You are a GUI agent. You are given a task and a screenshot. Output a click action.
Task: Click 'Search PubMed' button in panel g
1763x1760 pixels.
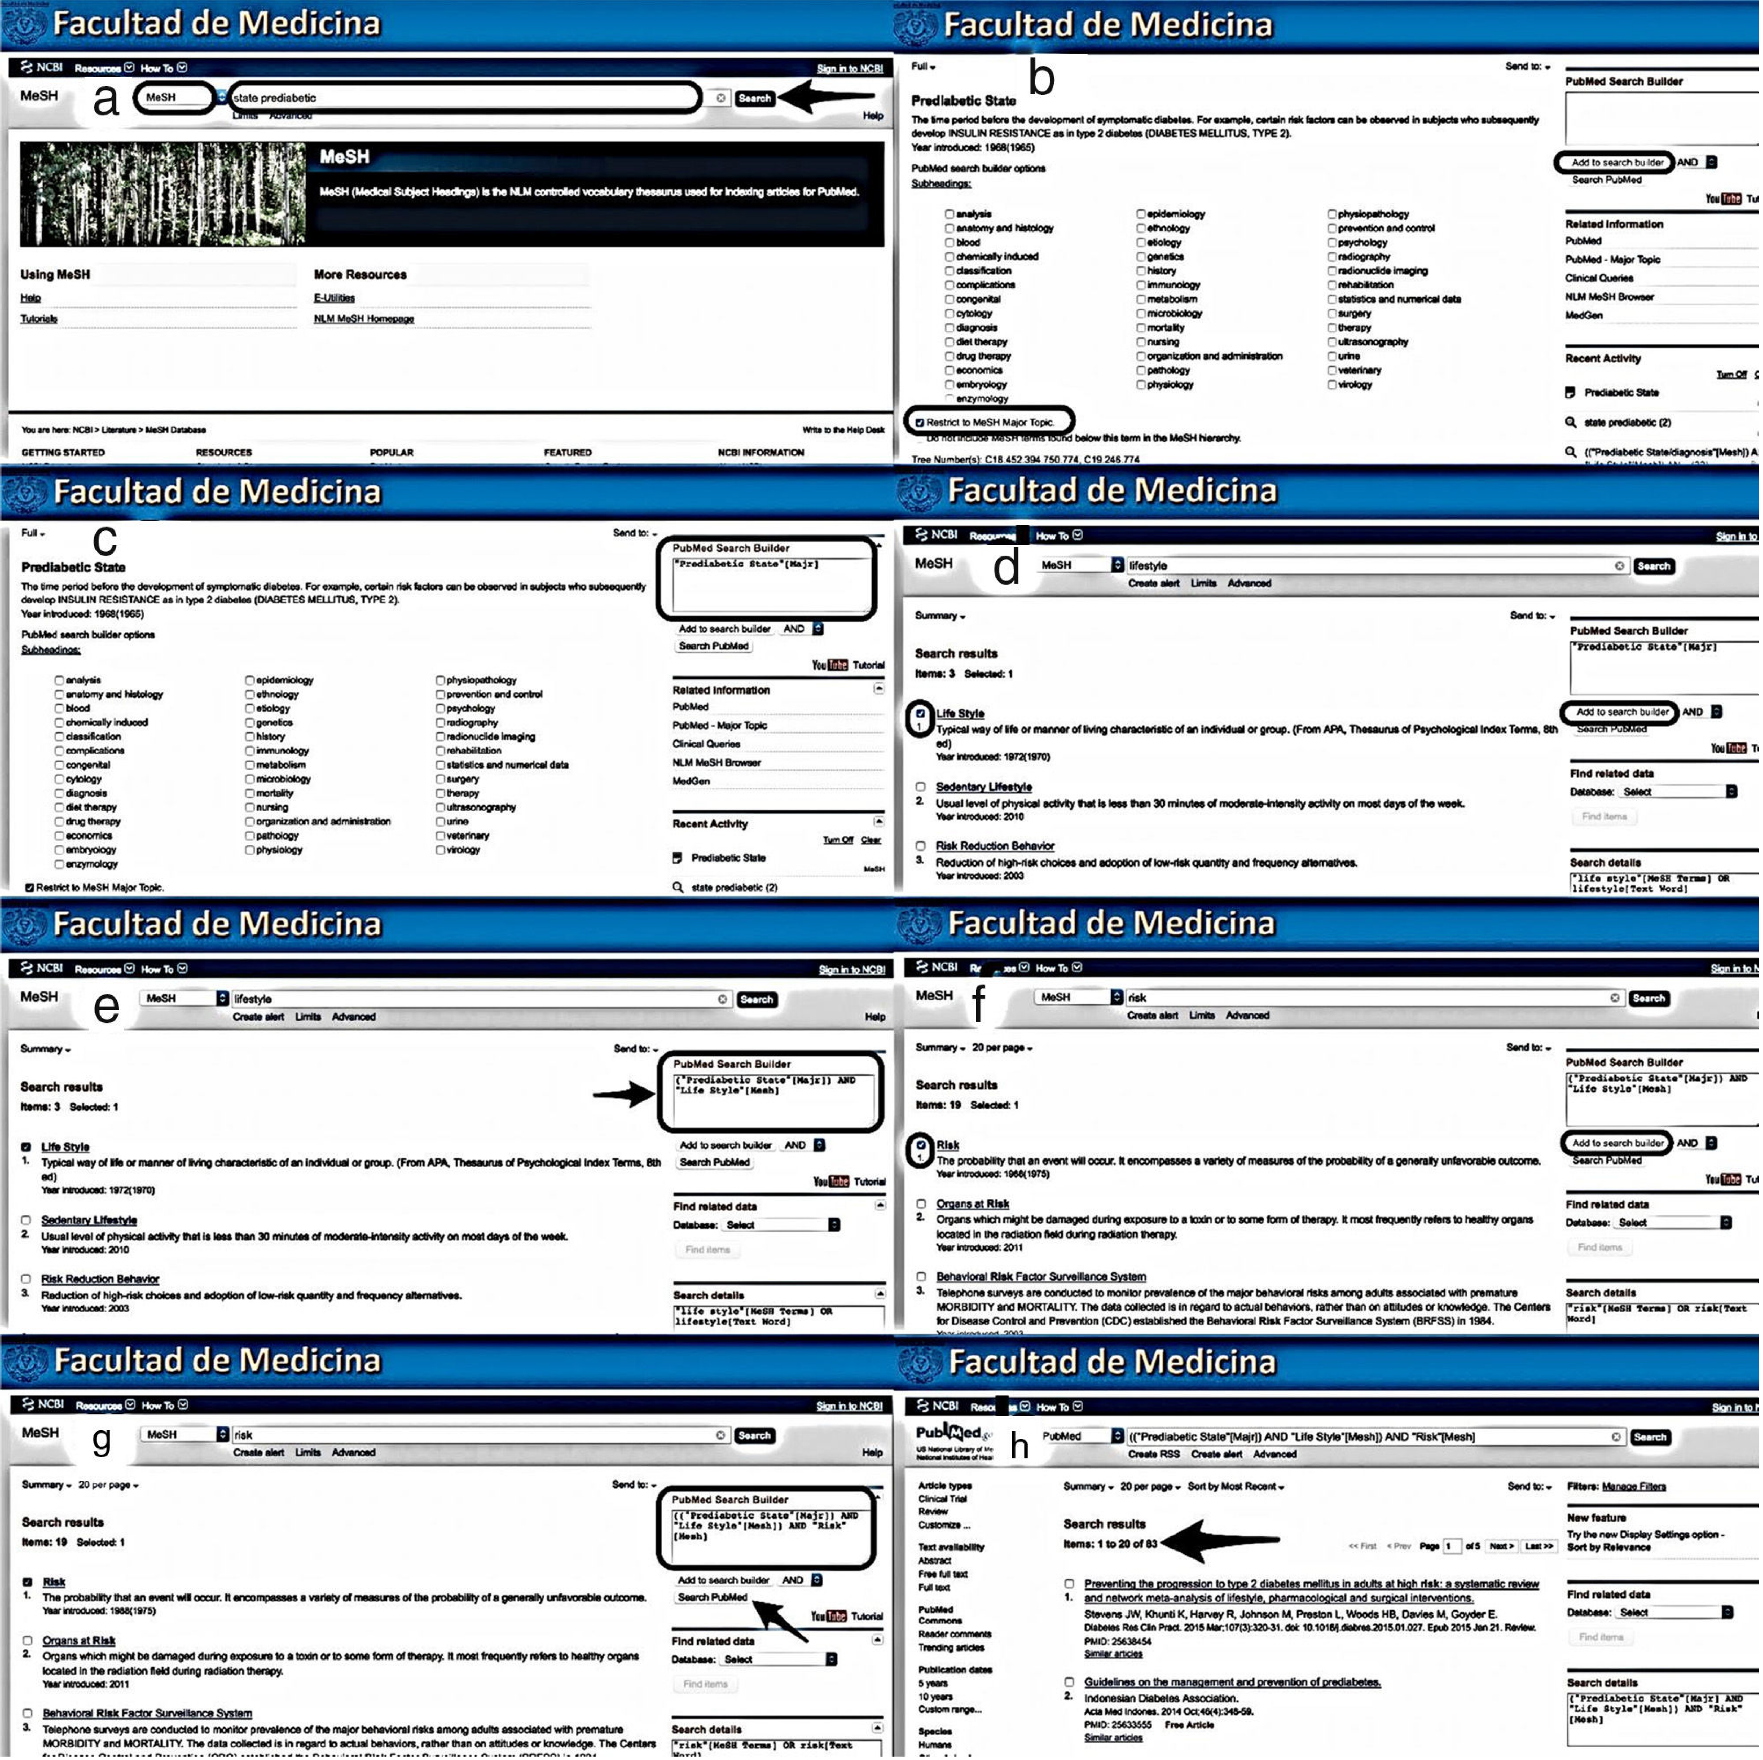click(713, 1597)
